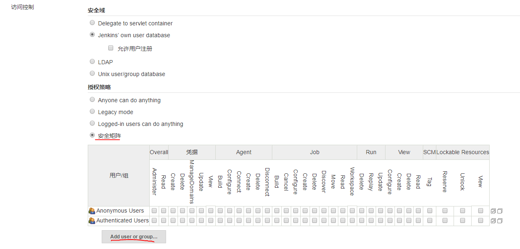
Task: Choose Unix user/group database realm
Action: [92, 74]
